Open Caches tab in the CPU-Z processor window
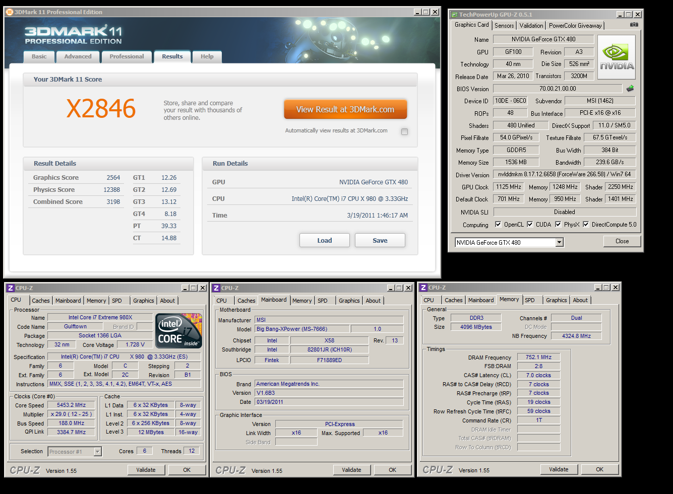Viewport: 673px width, 494px height. pyautogui.click(x=41, y=301)
